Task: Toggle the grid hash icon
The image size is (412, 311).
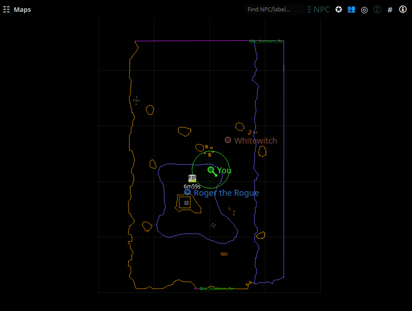Action: tap(390, 10)
